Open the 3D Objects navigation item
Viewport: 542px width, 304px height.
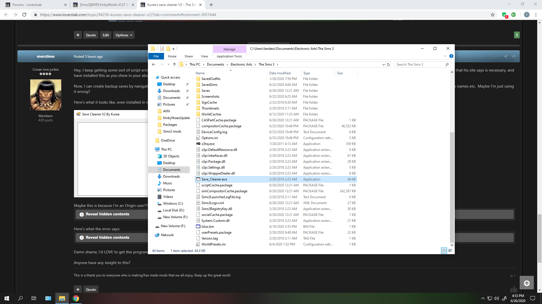(171, 156)
